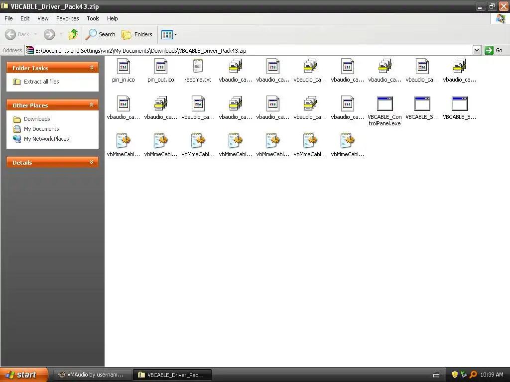Click the tray icon right of shield
Viewport: 510px width, 382px height.
click(464, 375)
